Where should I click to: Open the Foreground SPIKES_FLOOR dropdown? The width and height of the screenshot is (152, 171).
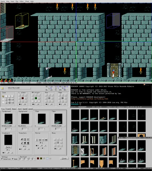[x=8, y=126]
